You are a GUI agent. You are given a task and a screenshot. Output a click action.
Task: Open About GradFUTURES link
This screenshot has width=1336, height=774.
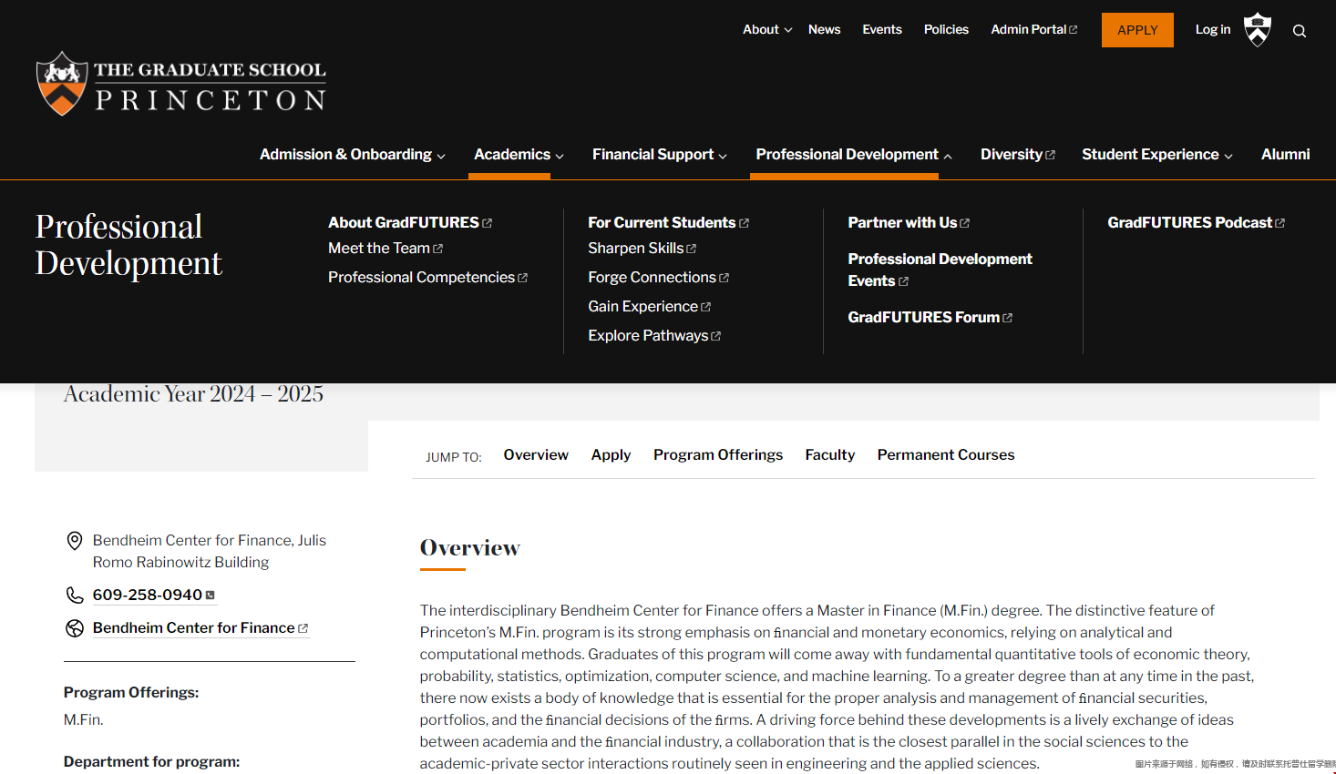[410, 223]
